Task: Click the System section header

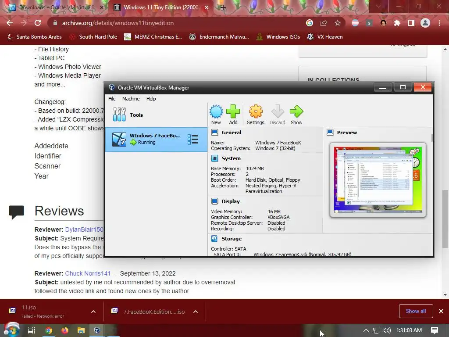Action: (231, 158)
